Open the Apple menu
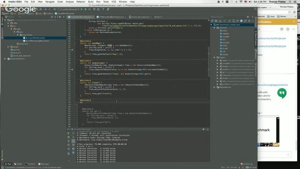 [x=4, y=2]
